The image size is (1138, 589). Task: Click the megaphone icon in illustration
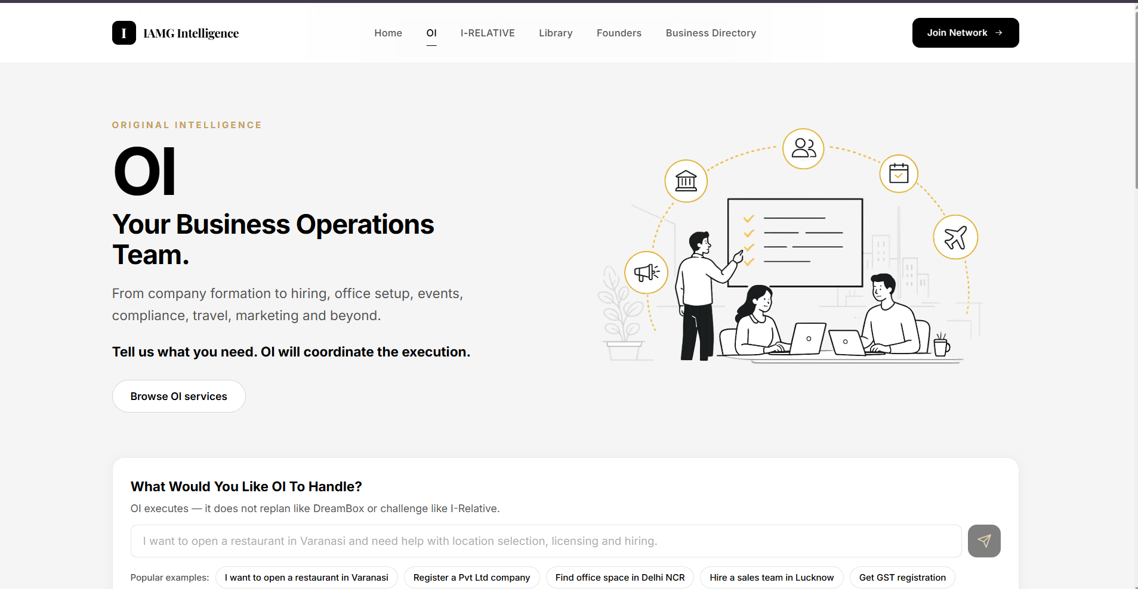pyautogui.click(x=646, y=272)
